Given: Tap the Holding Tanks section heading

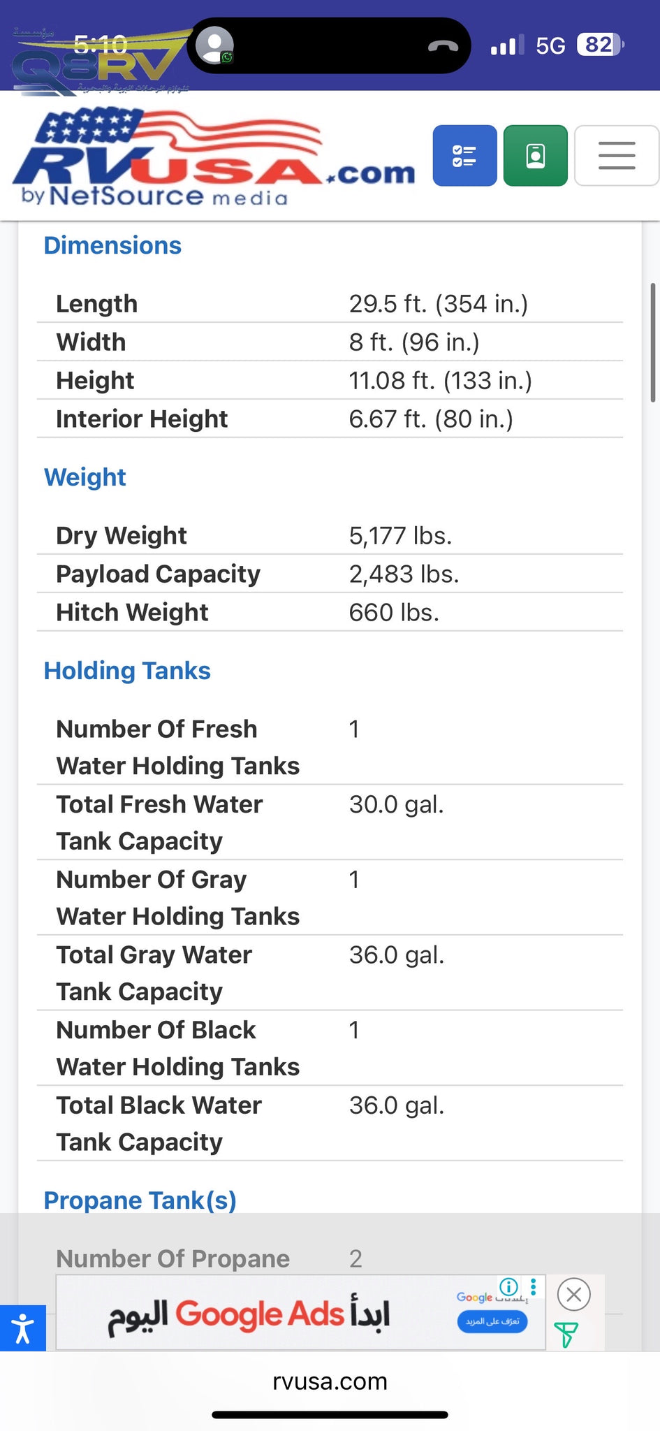Looking at the screenshot, I should [x=127, y=671].
